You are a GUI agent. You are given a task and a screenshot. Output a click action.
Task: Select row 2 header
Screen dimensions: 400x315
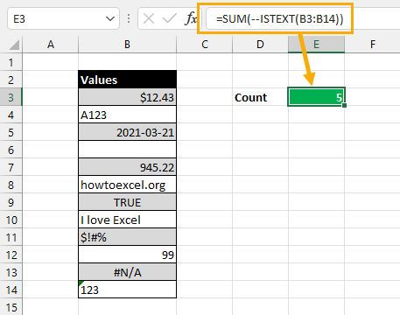tap(11, 80)
